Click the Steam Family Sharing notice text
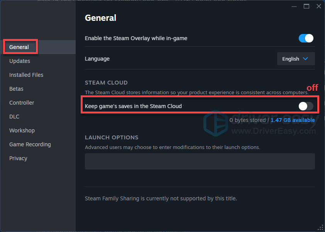This screenshot has width=325, height=232. pyautogui.click(x=161, y=198)
